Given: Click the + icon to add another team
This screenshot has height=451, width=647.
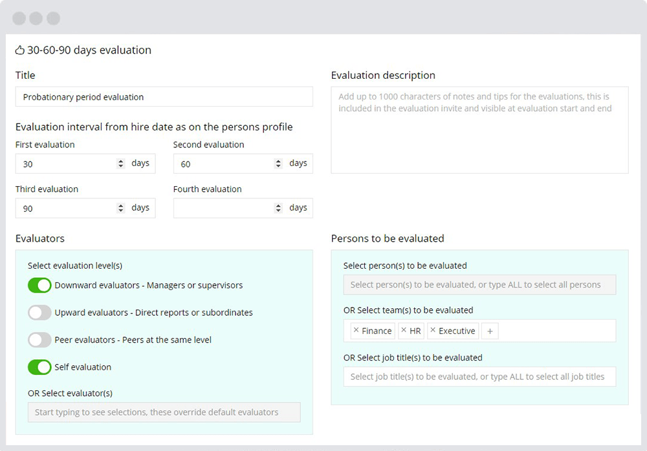Looking at the screenshot, I should 490,331.
